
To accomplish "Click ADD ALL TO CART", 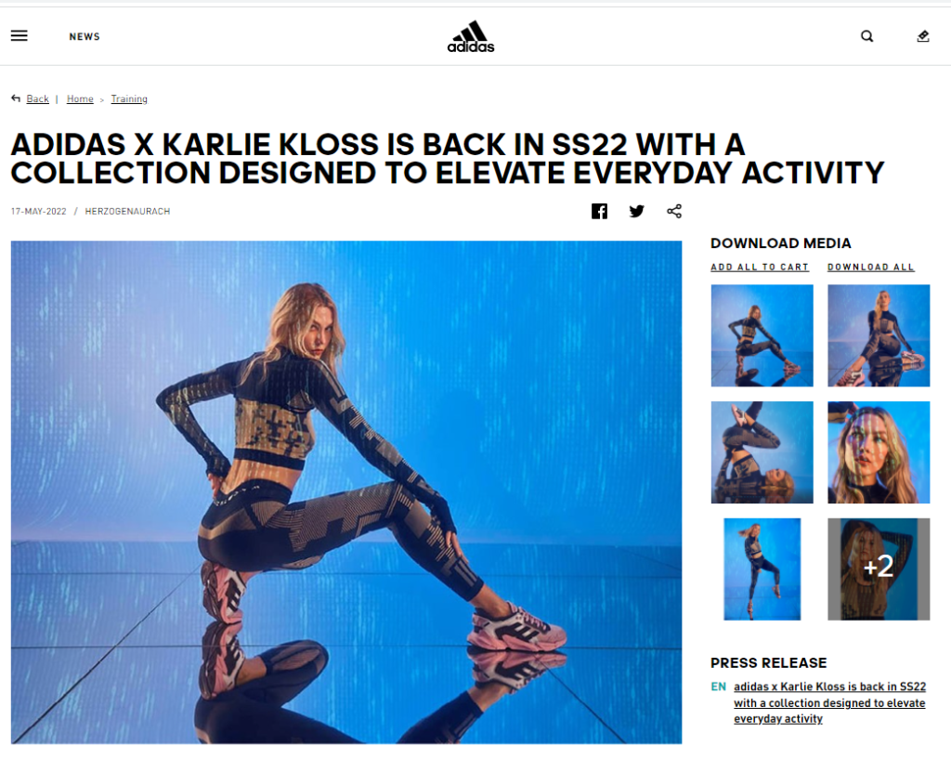I will [760, 267].
